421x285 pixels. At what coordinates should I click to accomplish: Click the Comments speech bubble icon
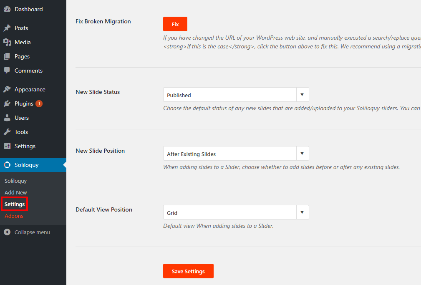(7, 71)
